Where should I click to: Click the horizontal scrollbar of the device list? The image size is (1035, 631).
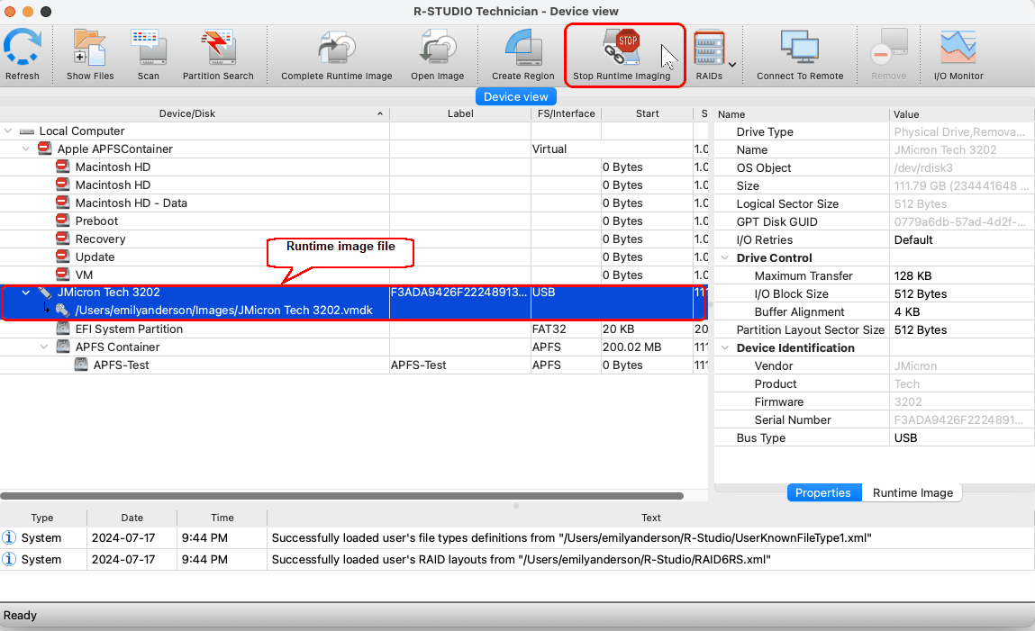pyautogui.click(x=342, y=496)
